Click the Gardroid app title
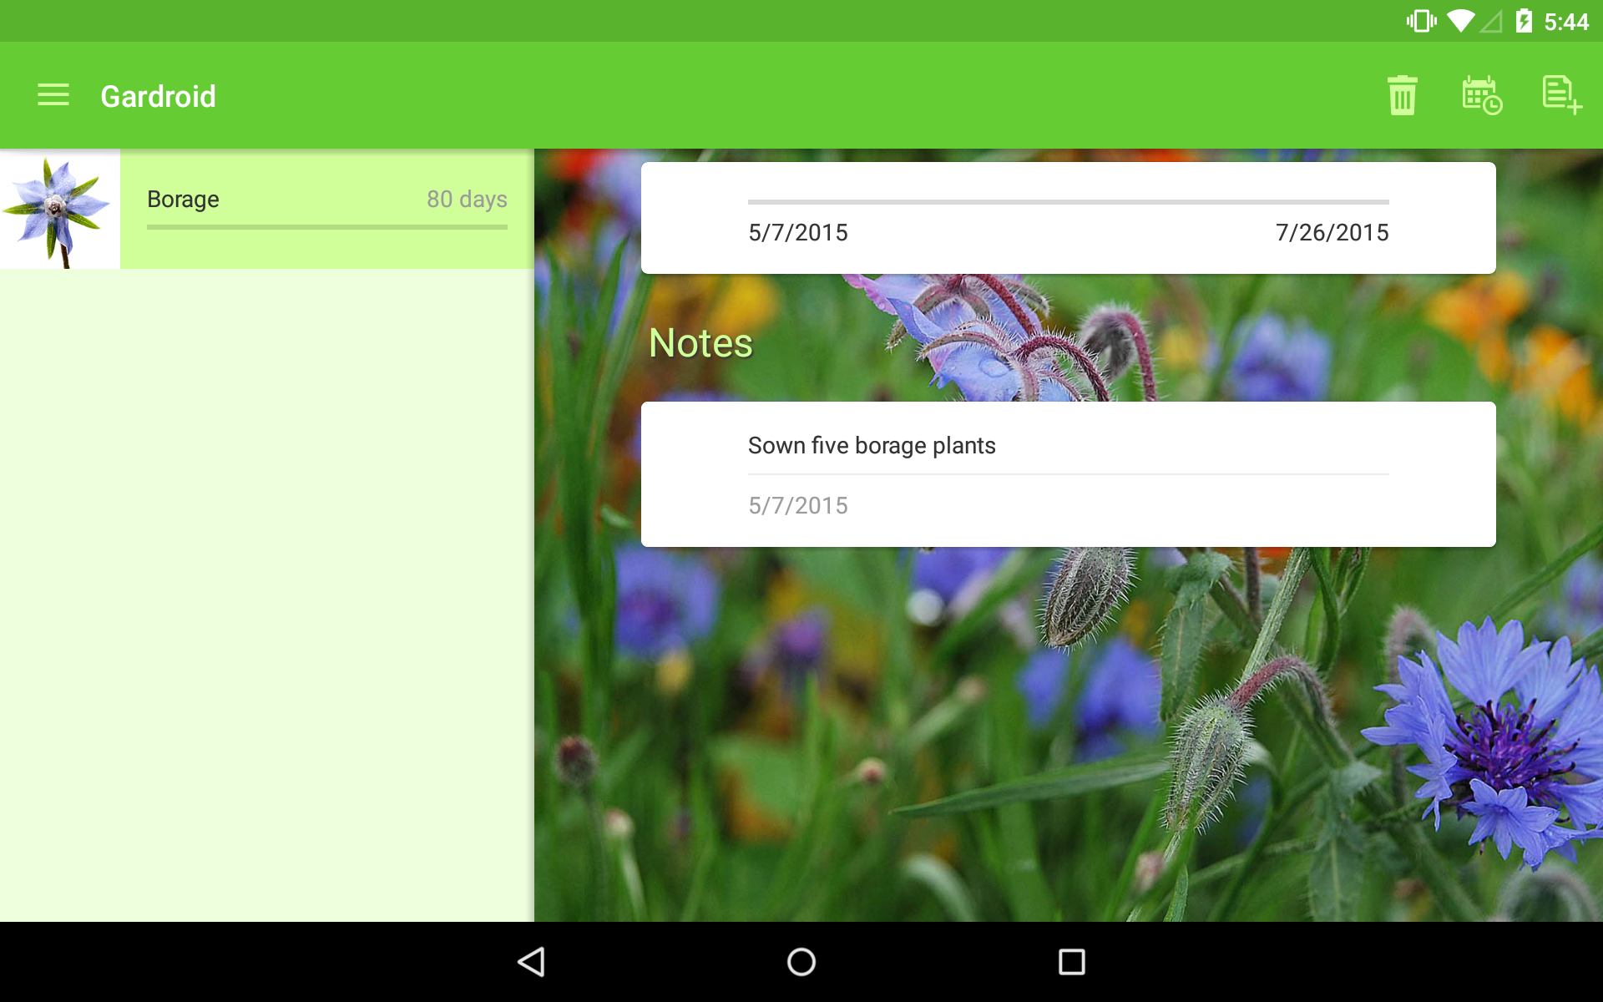Image resolution: width=1603 pixels, height=1002 pixels. coord(158,96)
